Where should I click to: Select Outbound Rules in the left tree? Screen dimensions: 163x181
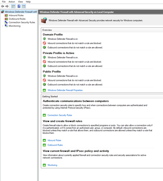coord(17,19)
